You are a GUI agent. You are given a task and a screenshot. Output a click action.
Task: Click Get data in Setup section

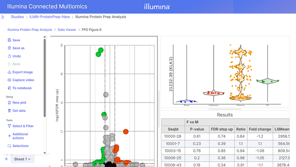click(x=19, y=111)
